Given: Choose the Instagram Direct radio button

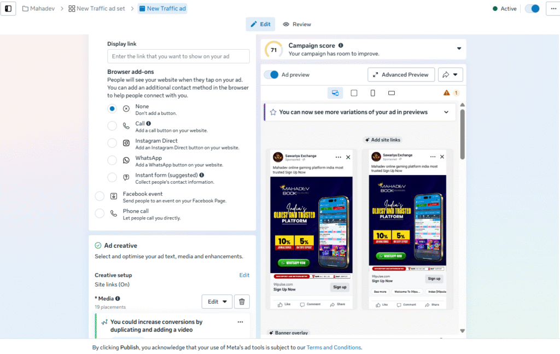Looking at the screenshot, I should coord(112,143).
